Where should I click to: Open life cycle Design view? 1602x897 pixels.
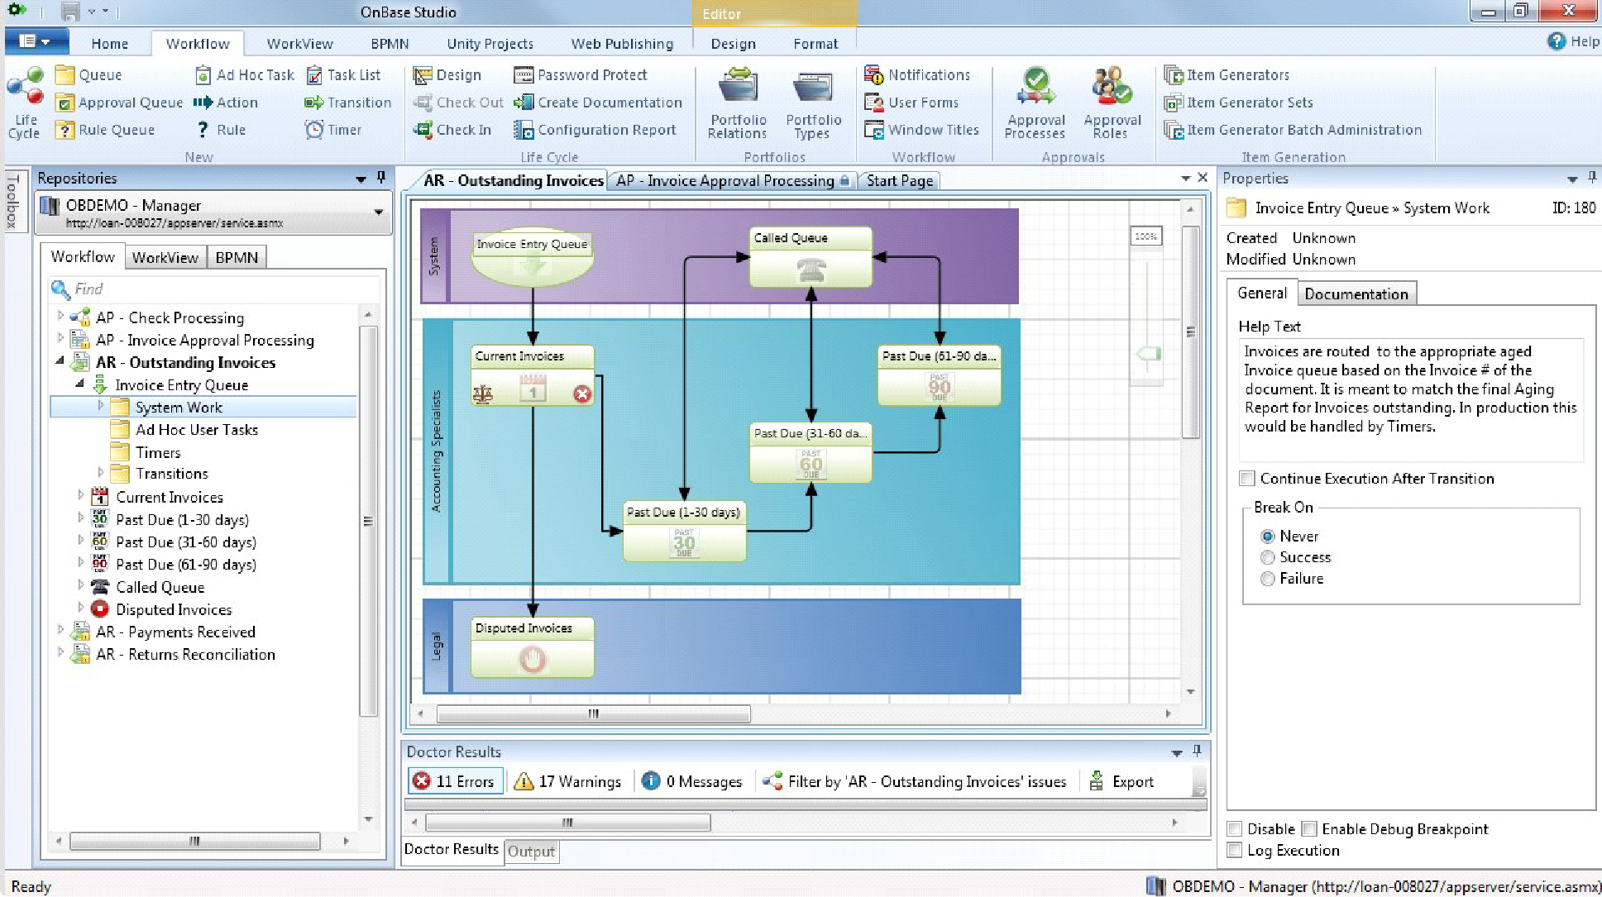point(447,75)
